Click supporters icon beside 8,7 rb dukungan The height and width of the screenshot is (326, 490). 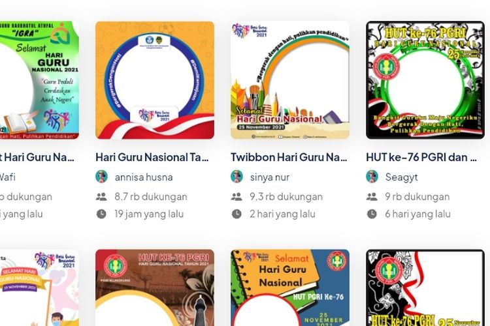pos(101,196)
